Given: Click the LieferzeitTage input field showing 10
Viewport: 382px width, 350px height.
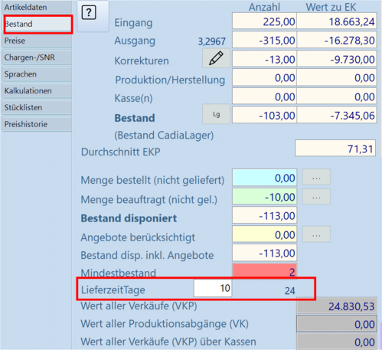Looking at the screenshot, I should (213, 288).
